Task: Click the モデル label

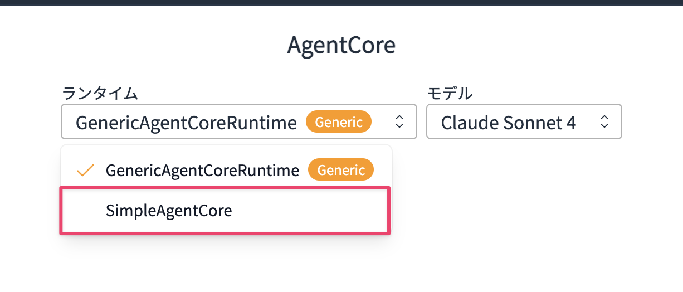Action: coord(450,93)
